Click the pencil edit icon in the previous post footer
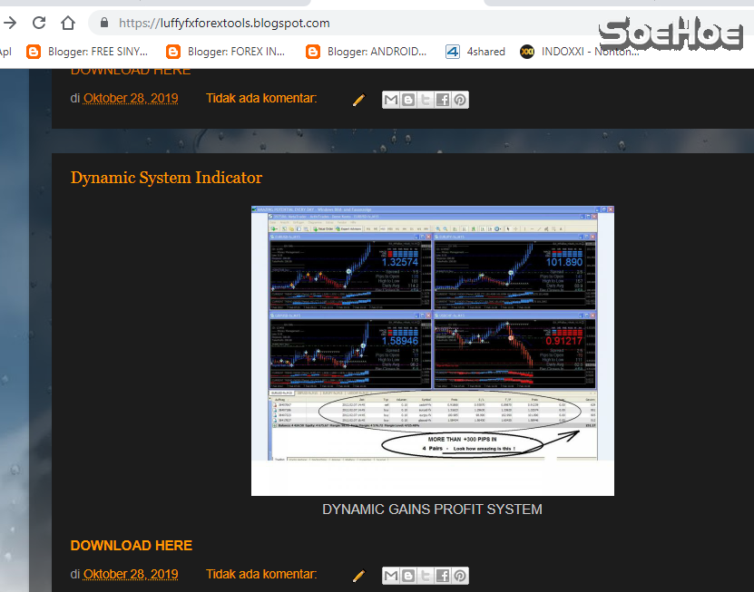 (x=358, y=100)
